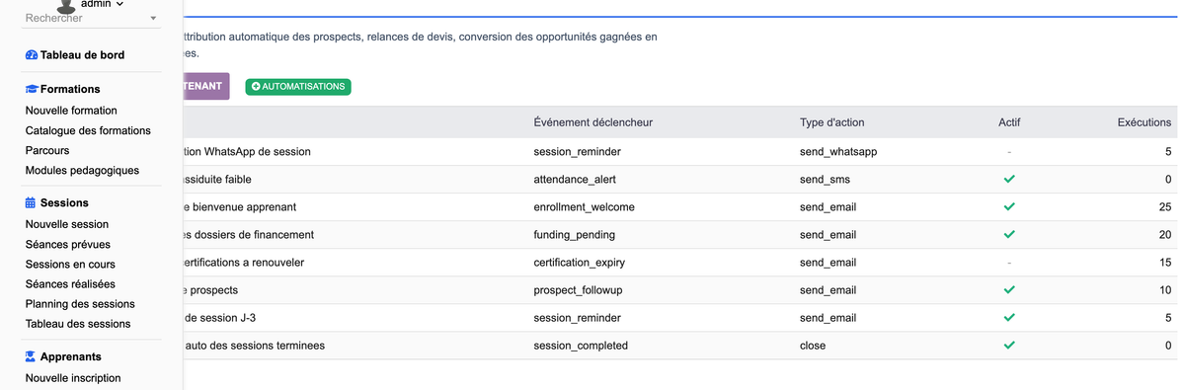Viewport: 1185px width, 390px height.
Task: Sort by Type d'action column header
Action: pyautogui.click(x=831, y=122)
